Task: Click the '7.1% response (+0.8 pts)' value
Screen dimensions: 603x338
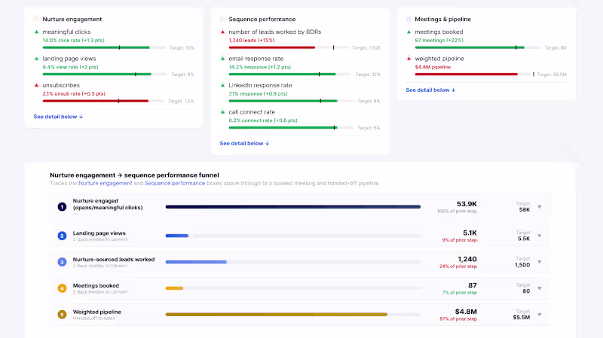Action: [x=258, y=93]
